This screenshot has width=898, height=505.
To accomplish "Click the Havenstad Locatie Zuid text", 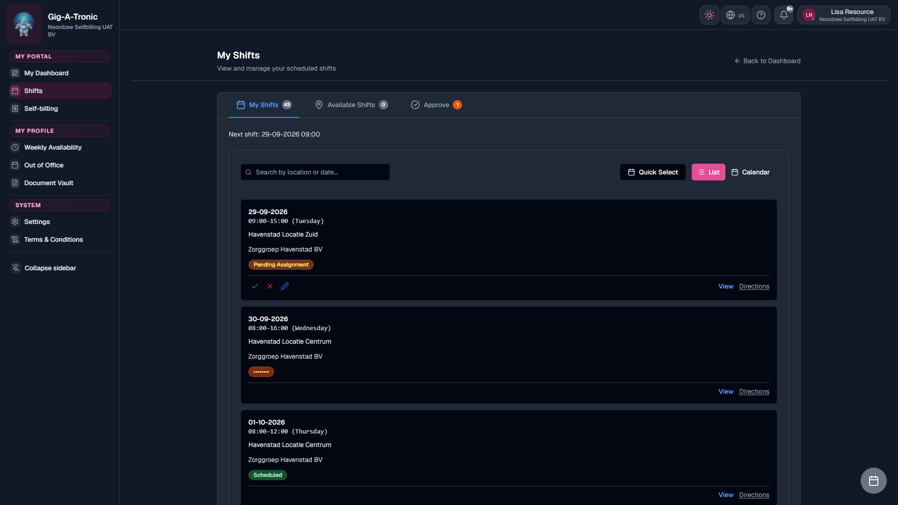I will (x=283, y=234).
